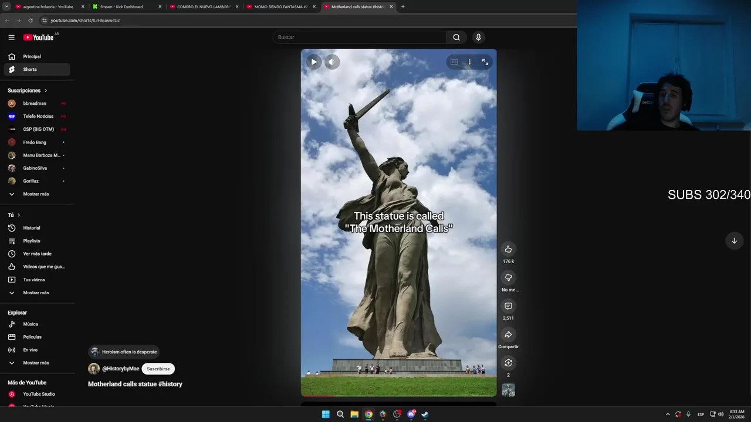The image size is (751, 422).
Task: Reload the page
Action: click(x=31, y=20)
